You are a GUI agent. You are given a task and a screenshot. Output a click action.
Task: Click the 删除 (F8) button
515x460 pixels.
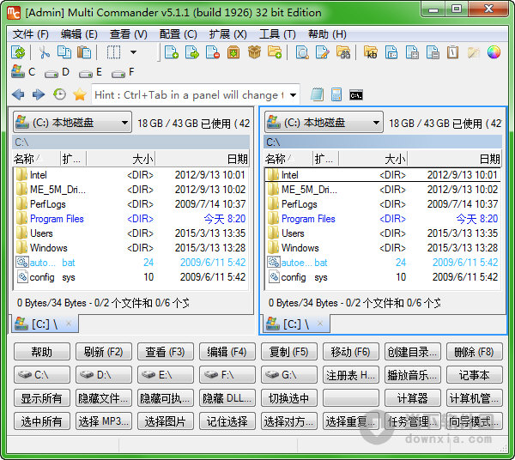(475, 352)
